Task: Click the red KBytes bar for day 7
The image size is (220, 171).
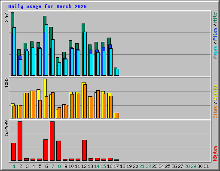Action: pyautogui.click(x=52, y=141)
